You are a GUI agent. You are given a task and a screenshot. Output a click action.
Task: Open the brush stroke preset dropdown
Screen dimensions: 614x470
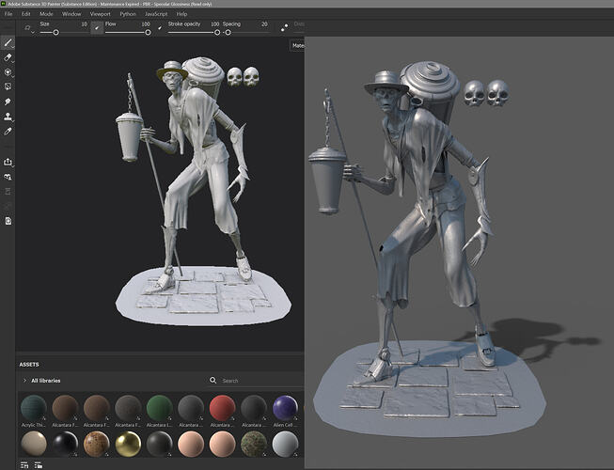pyautogui.click(x=29, y=28)
